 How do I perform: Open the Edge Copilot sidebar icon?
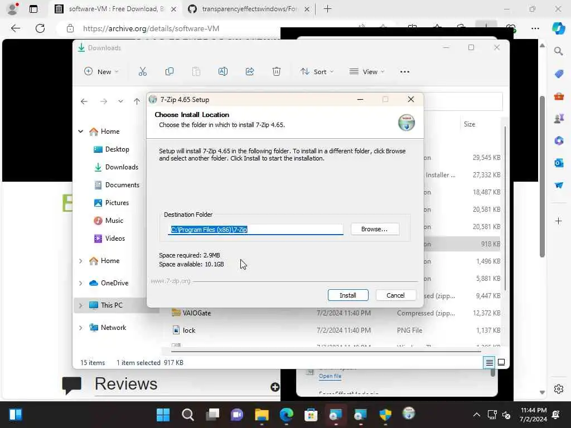coord(559,28)
